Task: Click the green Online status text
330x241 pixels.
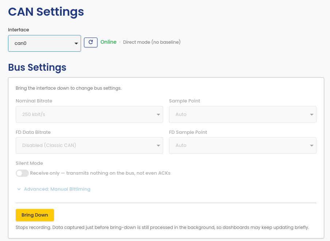Action: 108,42
